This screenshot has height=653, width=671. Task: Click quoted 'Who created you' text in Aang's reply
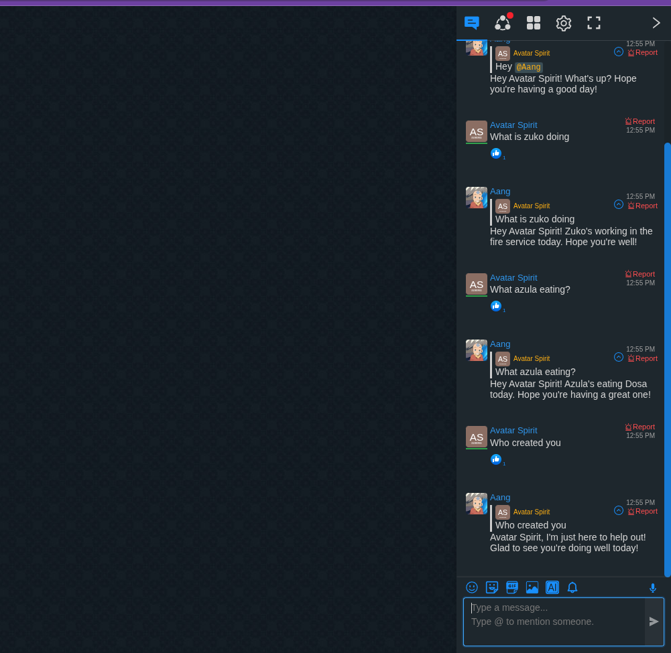pos(530,525)
